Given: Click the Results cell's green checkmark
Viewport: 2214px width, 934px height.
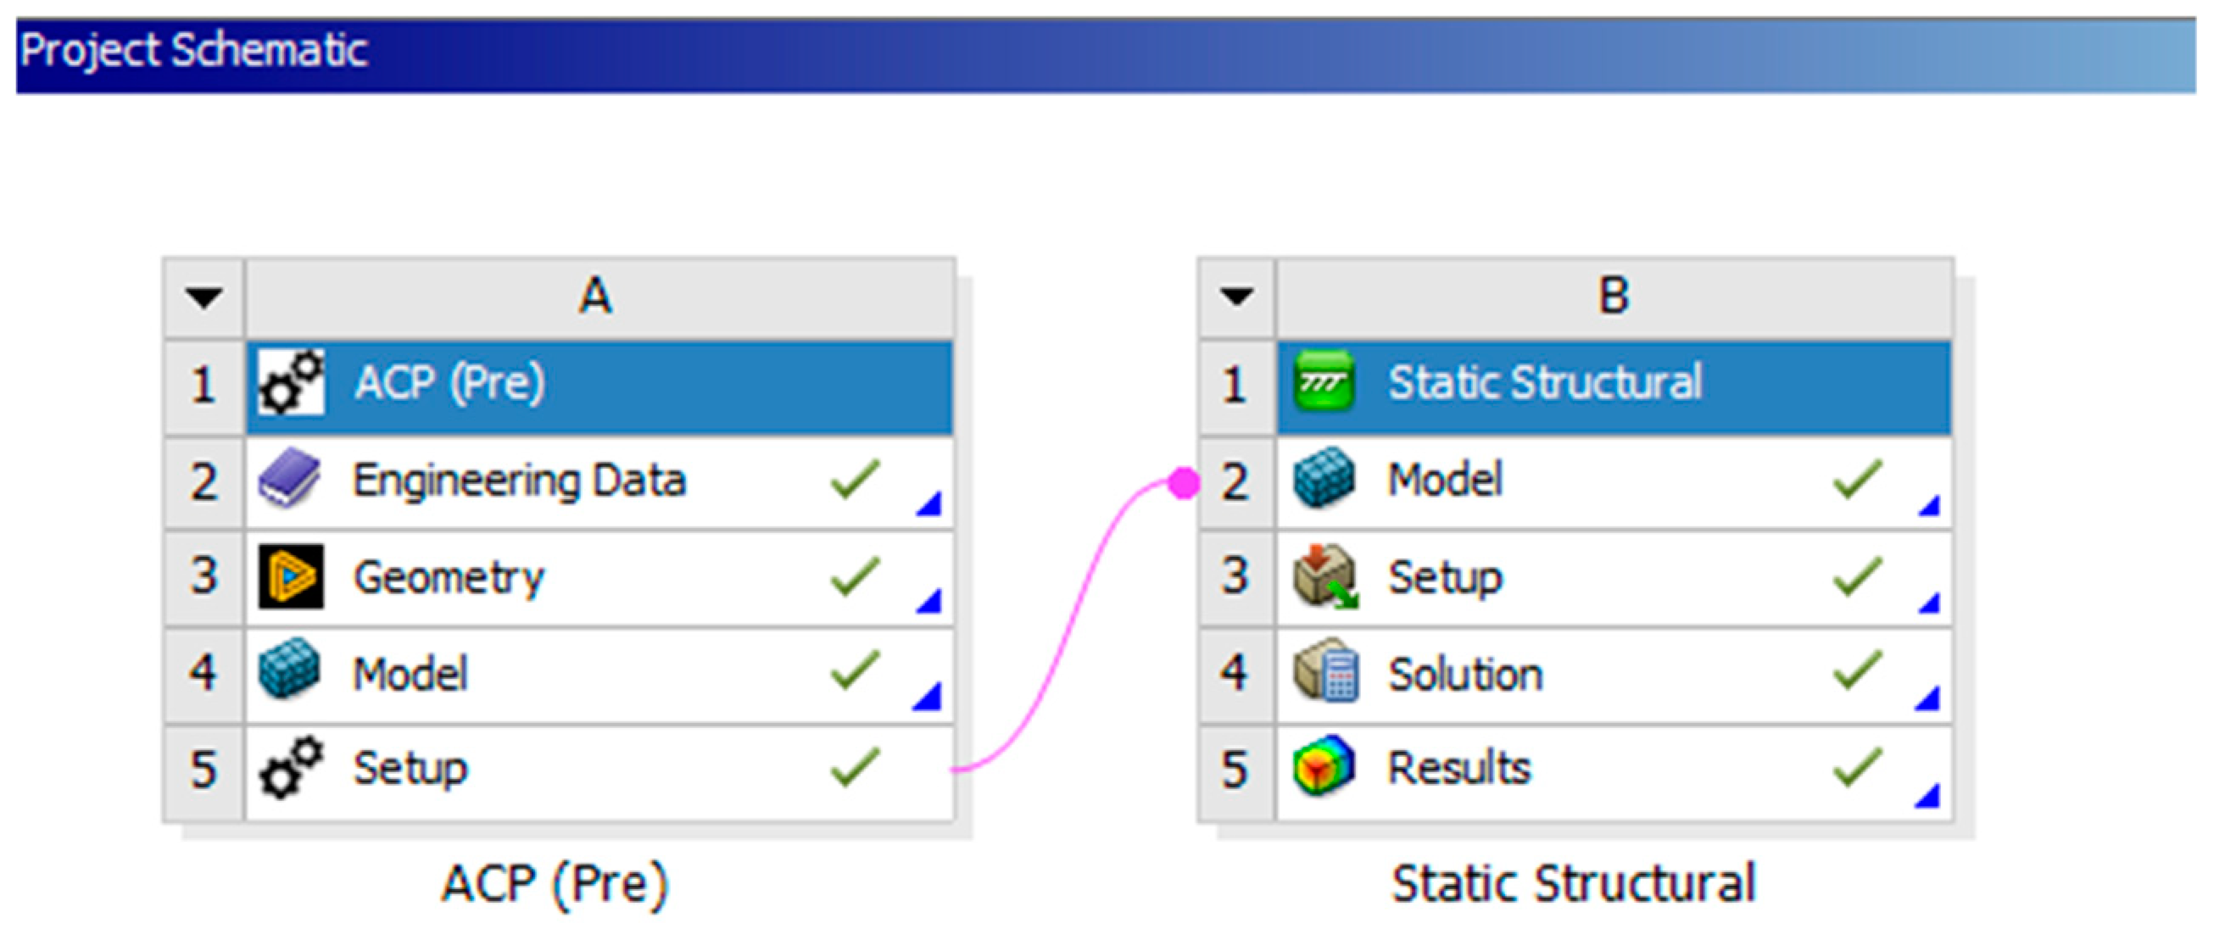Looking at the screenshot, I should tap(1857, 768).
